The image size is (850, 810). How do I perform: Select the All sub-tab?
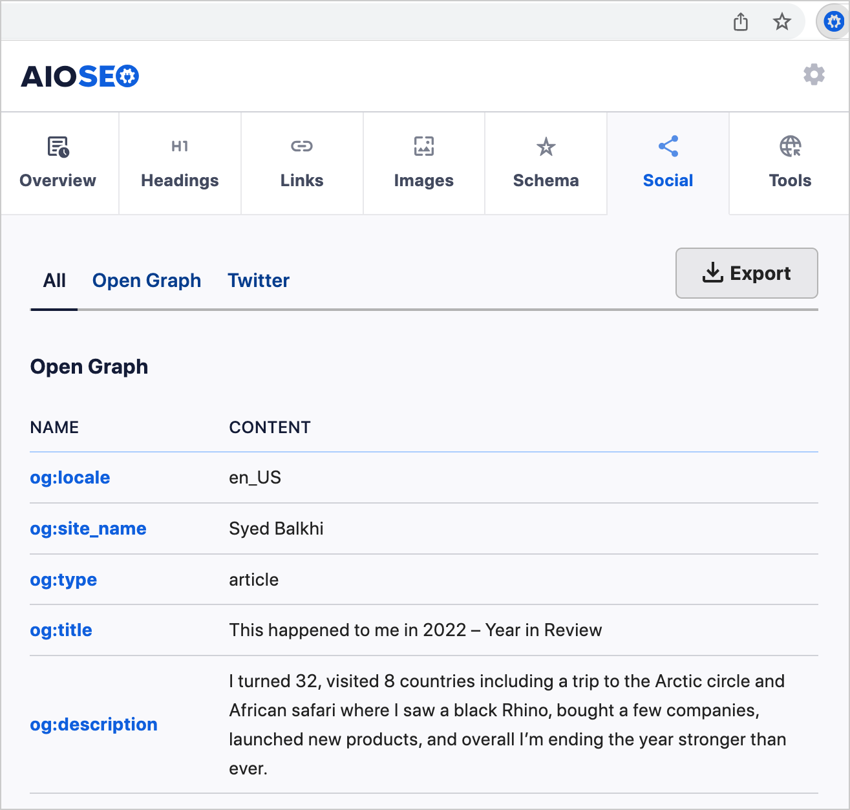coord(54,281)
